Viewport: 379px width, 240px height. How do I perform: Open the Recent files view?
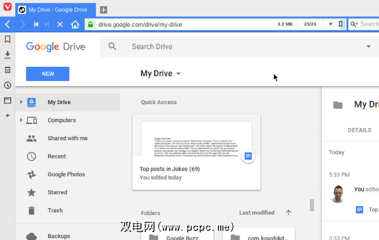coord(57,156)
